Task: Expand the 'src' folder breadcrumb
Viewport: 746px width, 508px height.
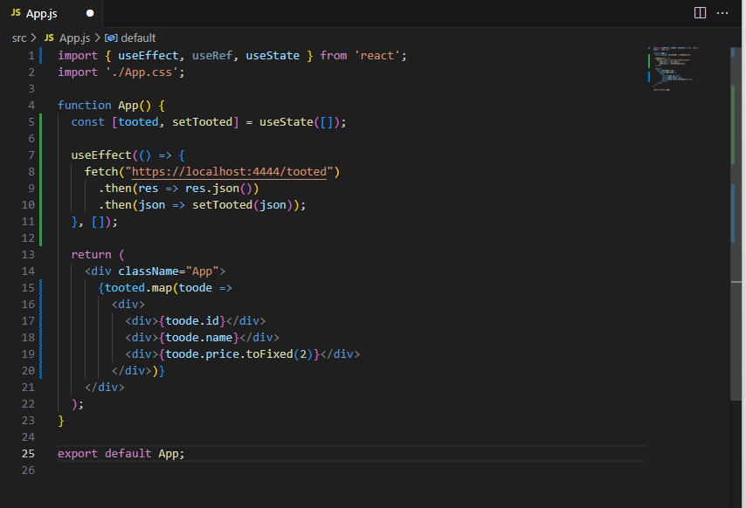Action: coord(19,38)
